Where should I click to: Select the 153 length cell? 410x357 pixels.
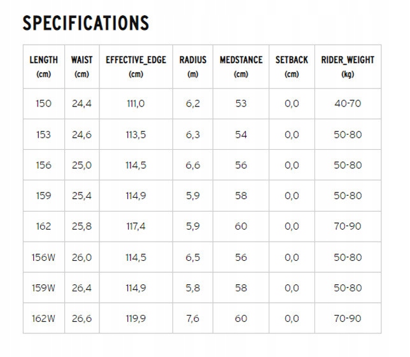pyautogui.click(x=43, y=135)
